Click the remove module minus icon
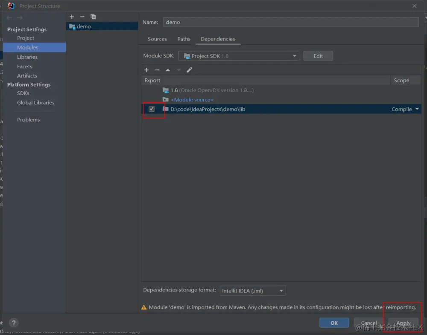Screen dimensions: 427x335 82,17
